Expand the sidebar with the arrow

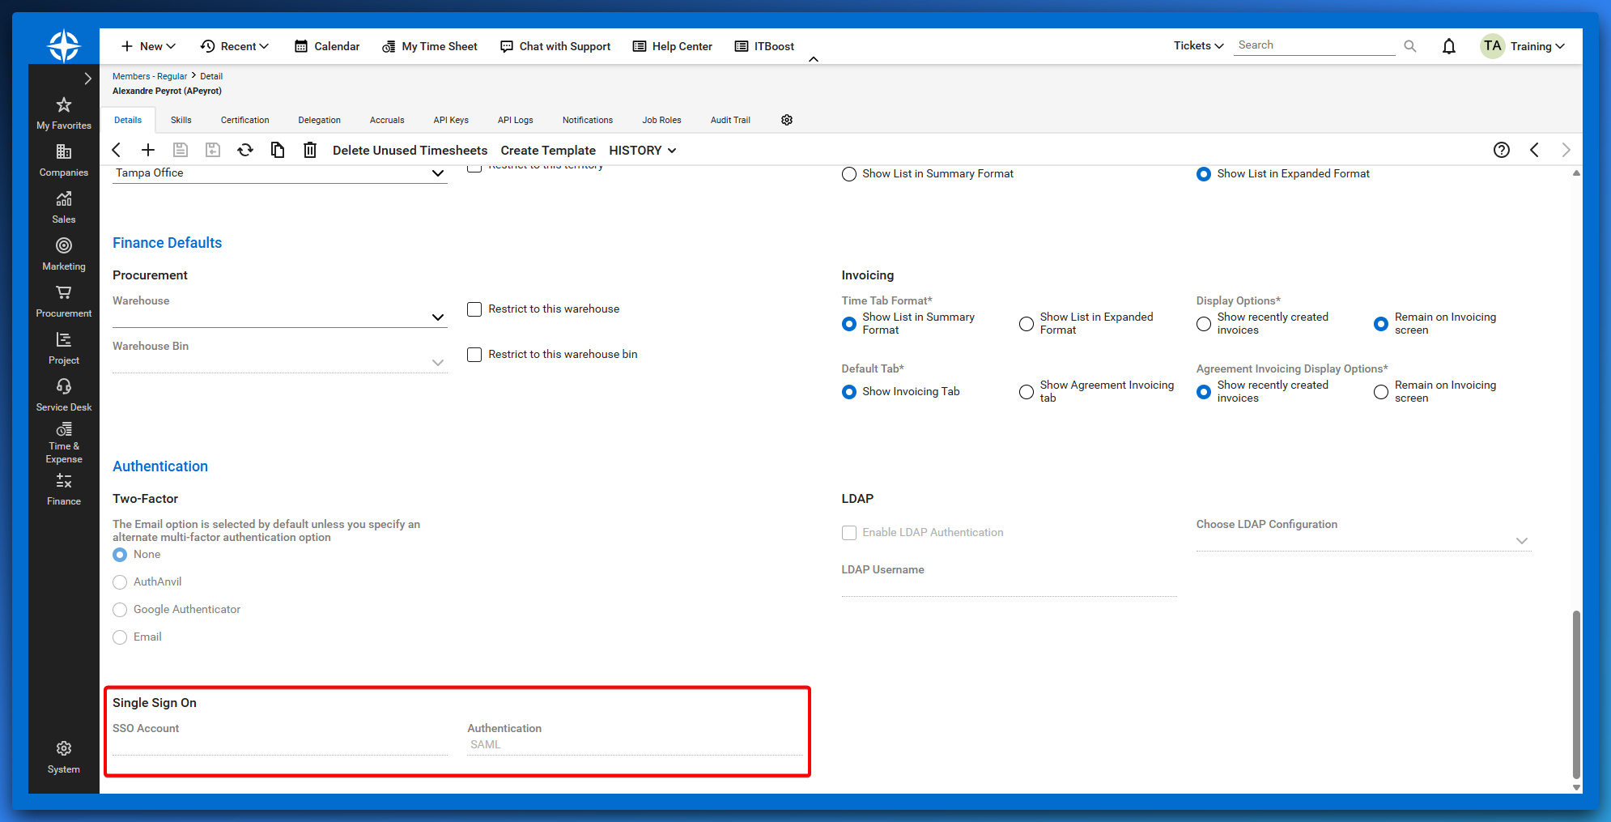pyautogui.click(x=88, y=79)
